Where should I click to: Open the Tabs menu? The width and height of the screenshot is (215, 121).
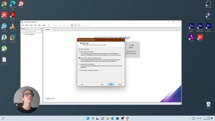39,25
